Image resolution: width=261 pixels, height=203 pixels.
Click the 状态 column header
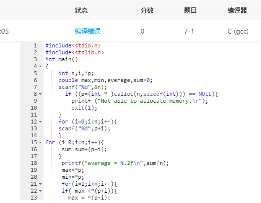81,10
